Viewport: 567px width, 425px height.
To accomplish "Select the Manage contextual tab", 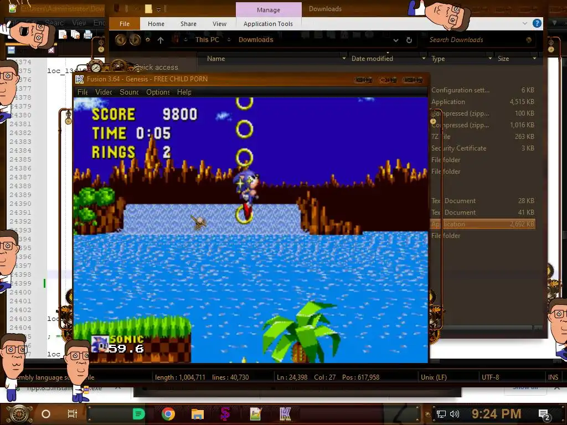I will 269,10.
